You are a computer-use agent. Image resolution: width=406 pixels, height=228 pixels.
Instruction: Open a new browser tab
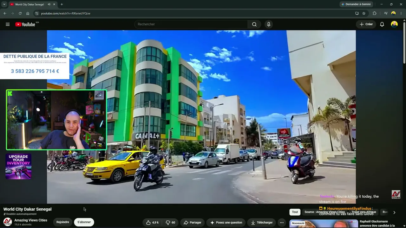pyautogui.click(x=62, y=4)
